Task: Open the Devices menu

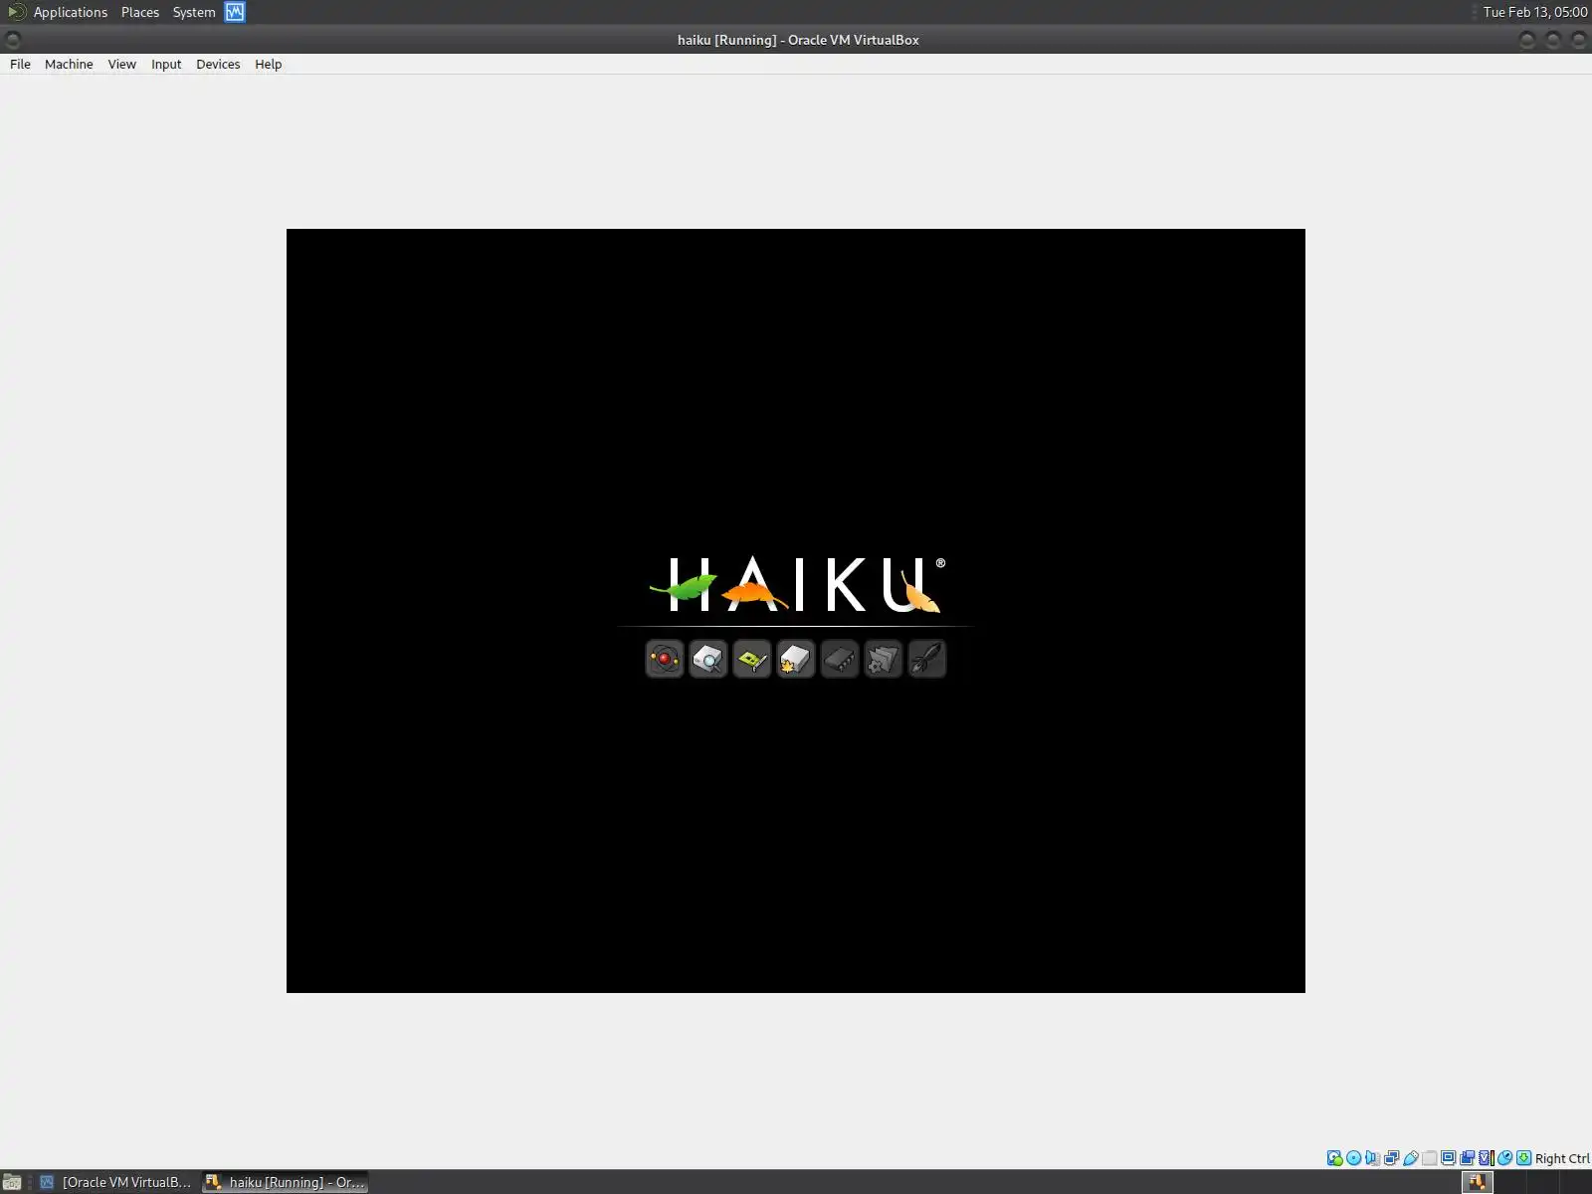Action: [x=218, y=64]
